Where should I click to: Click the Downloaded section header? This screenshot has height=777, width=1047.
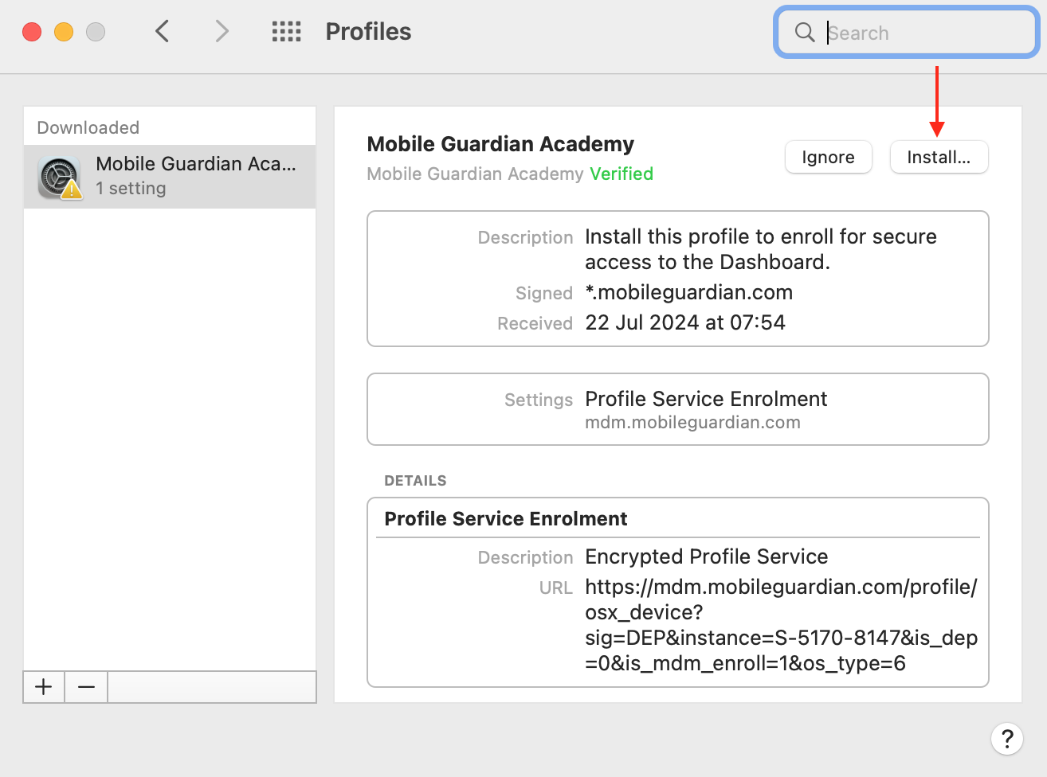88,127
